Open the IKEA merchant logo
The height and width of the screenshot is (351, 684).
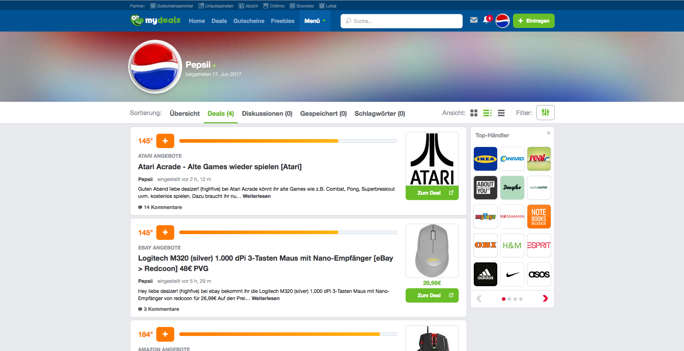click(485, 159)
